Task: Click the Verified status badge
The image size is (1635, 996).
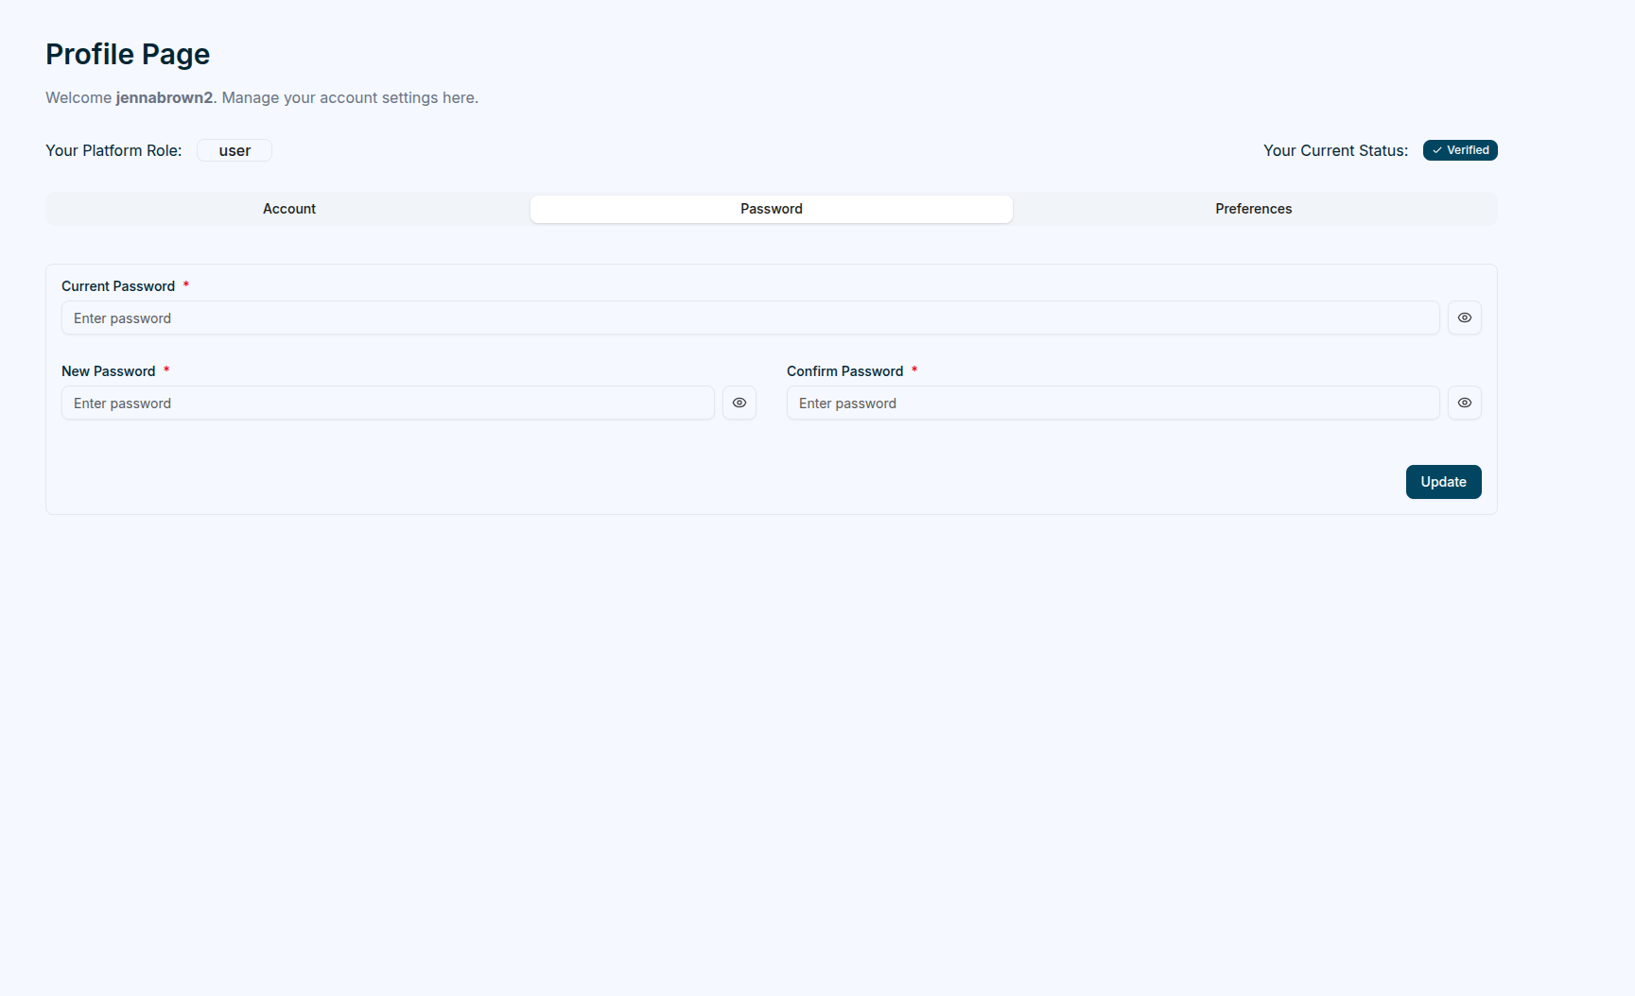Action: [1459, 149]
